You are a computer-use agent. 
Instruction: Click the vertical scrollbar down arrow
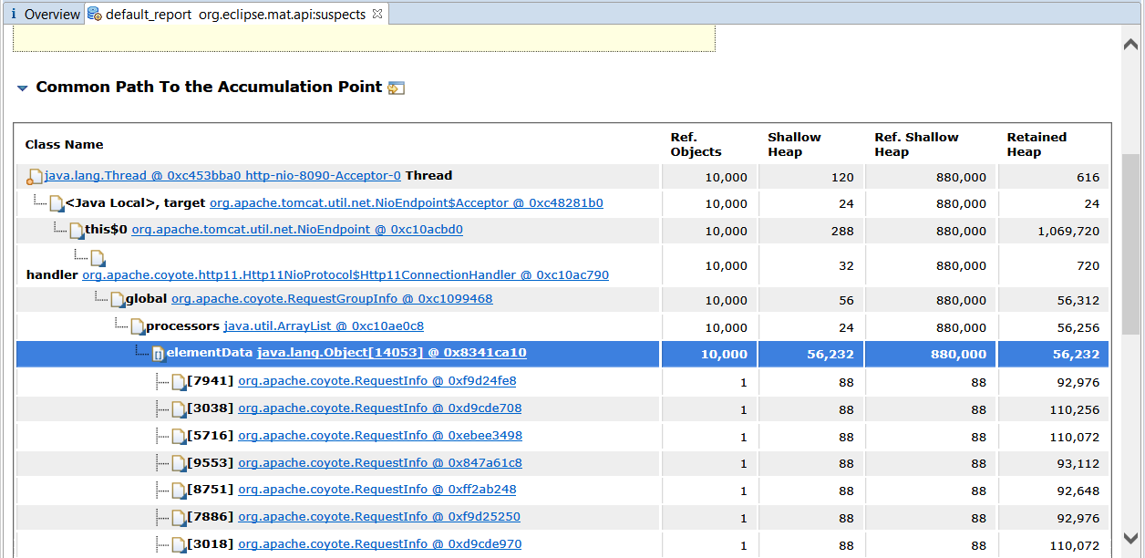(x=1130, y=539)
